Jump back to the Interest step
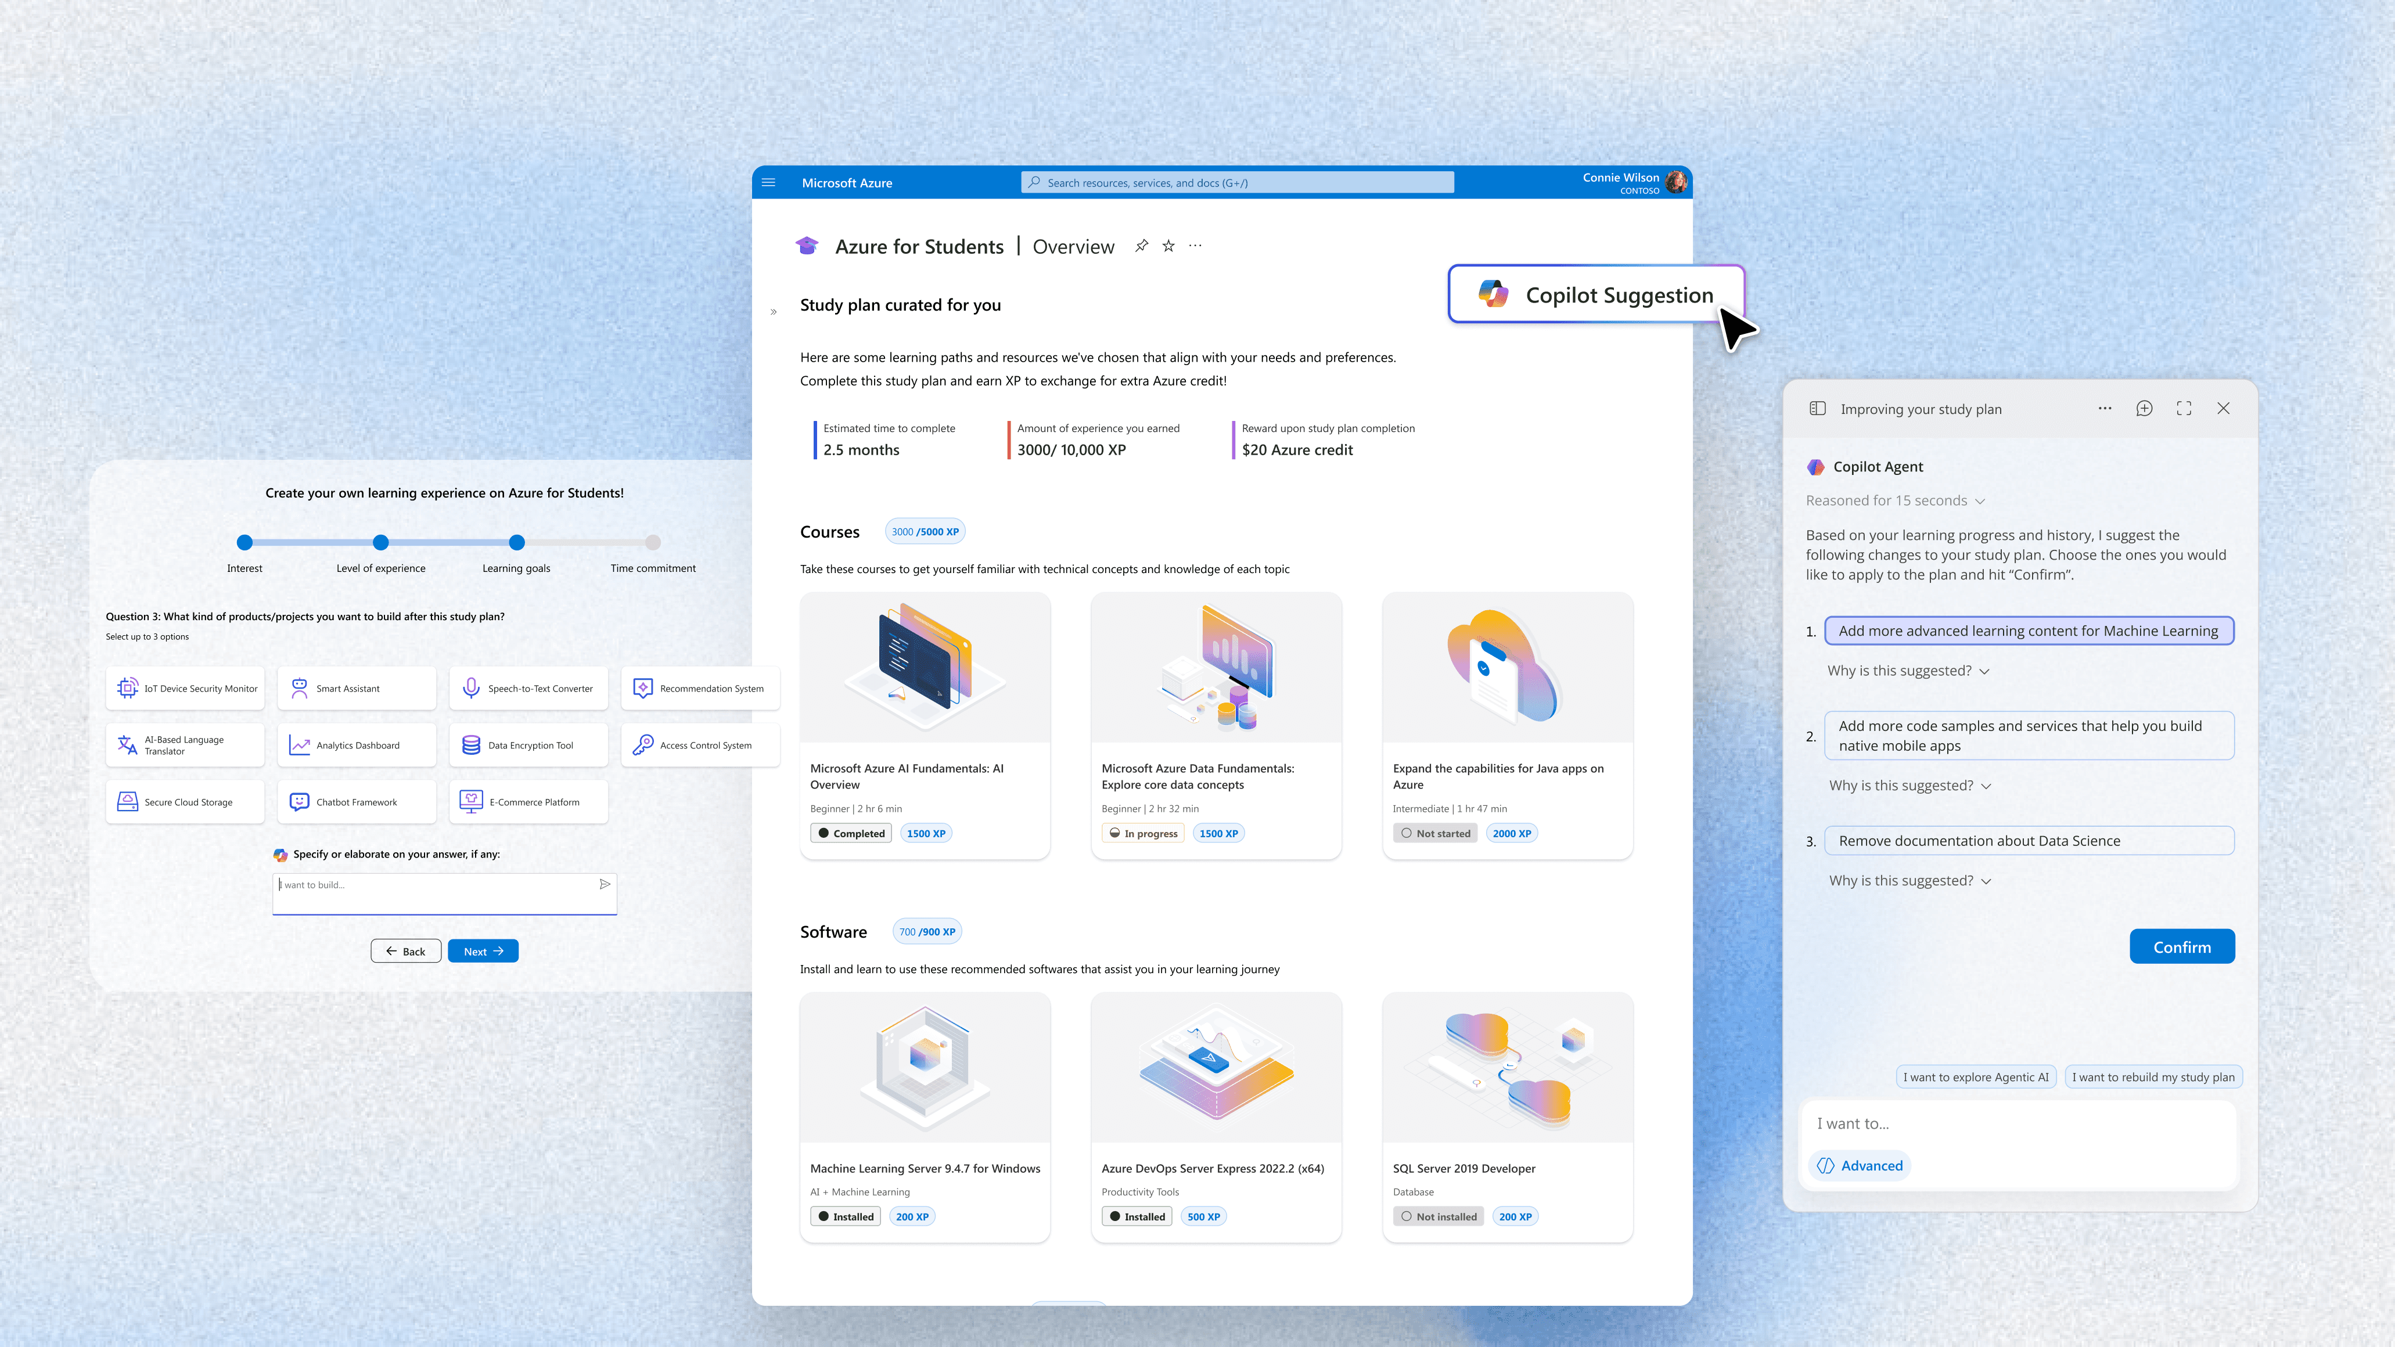 click(244, 542)
